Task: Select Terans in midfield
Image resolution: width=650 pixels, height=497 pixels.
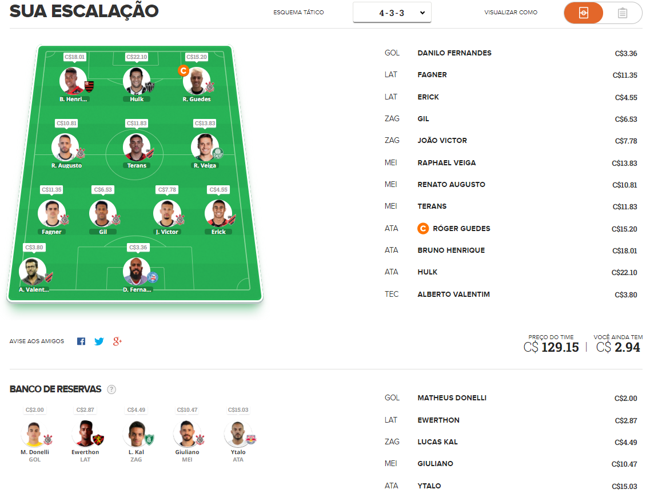Action: click(x=137, y=148)
